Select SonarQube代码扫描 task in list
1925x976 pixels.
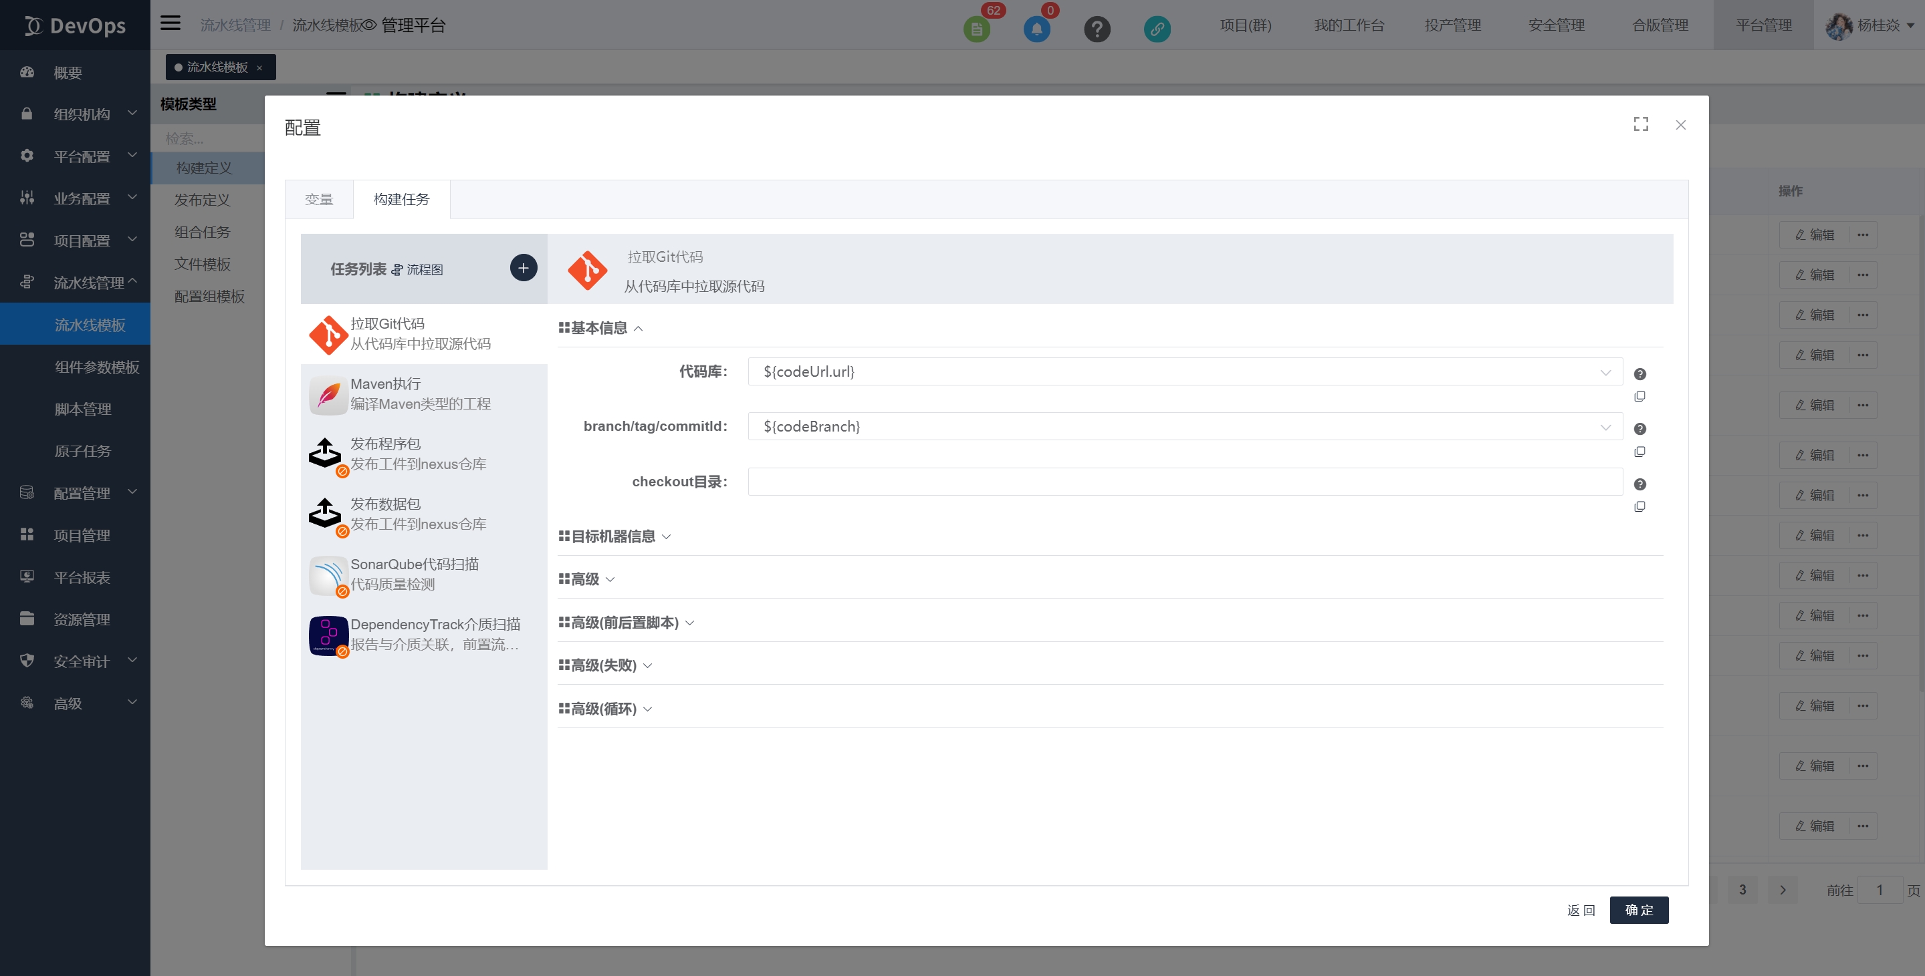pyautogui.click(x=415, y=573)
